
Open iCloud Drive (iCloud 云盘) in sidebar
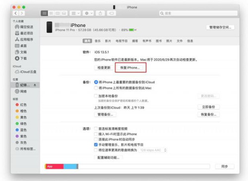pyautogui.click(x=26, y=72)
